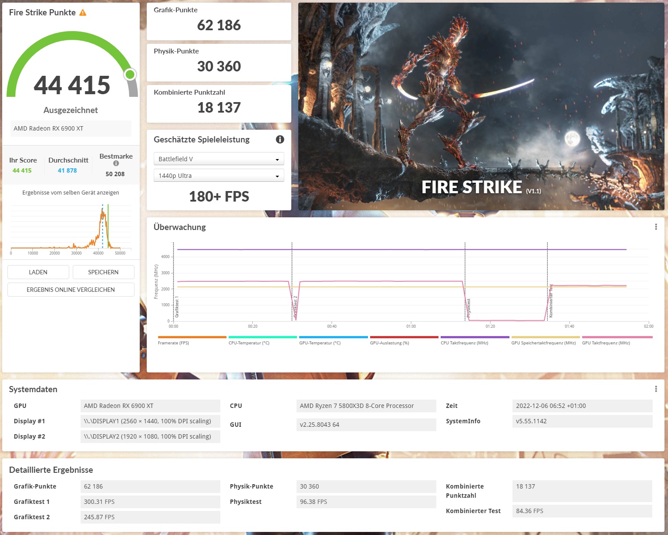Click the Ausgezeichnet rating label

click(x=71, y=110)
